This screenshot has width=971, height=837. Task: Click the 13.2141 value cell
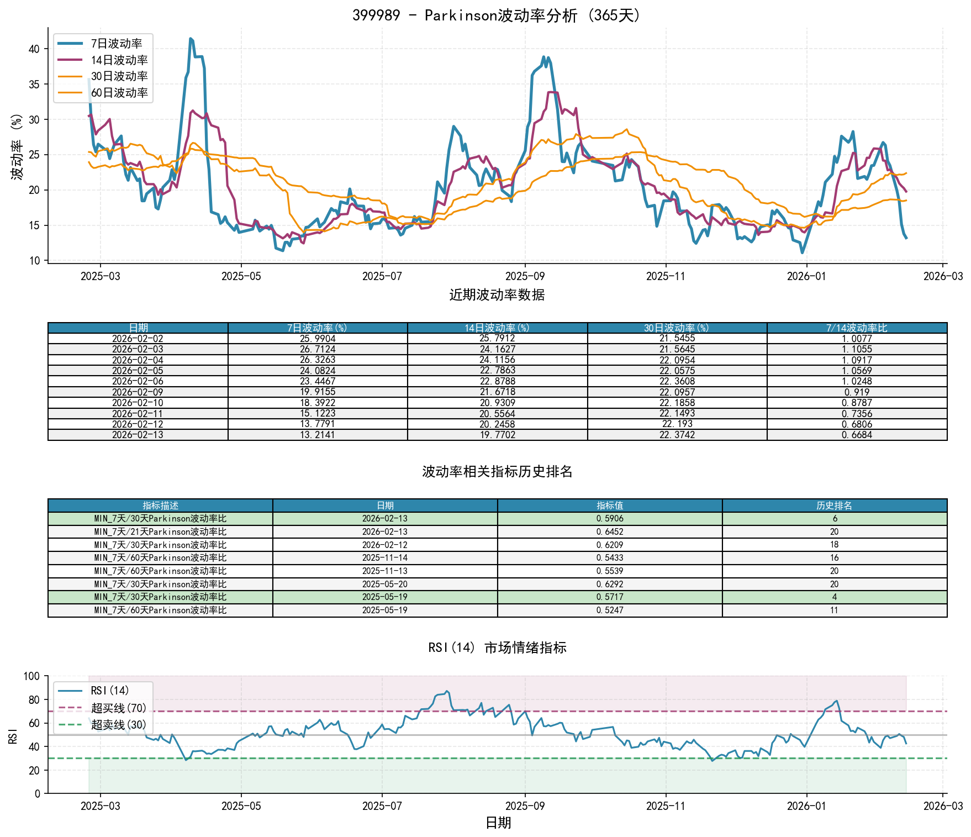pyautogui.click(x=317, y=435)
